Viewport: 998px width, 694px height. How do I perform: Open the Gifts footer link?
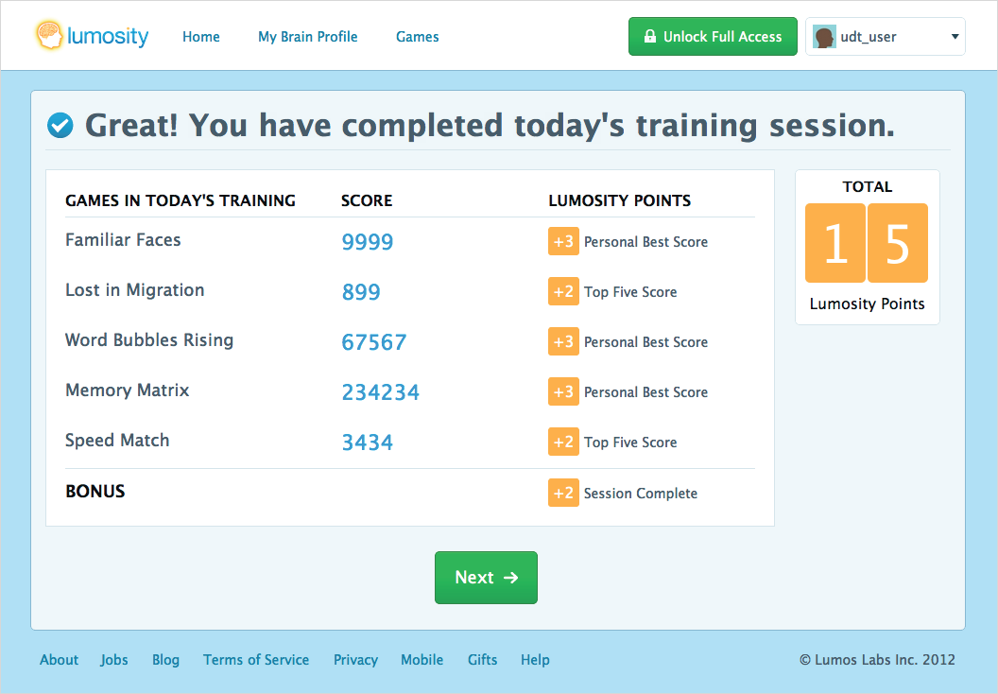coord(482,660)
